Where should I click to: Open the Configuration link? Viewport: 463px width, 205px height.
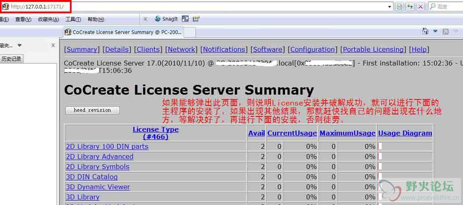coord(313,50)
